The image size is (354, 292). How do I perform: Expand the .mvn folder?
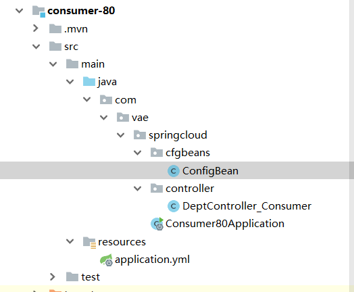(x=35, y=28)
